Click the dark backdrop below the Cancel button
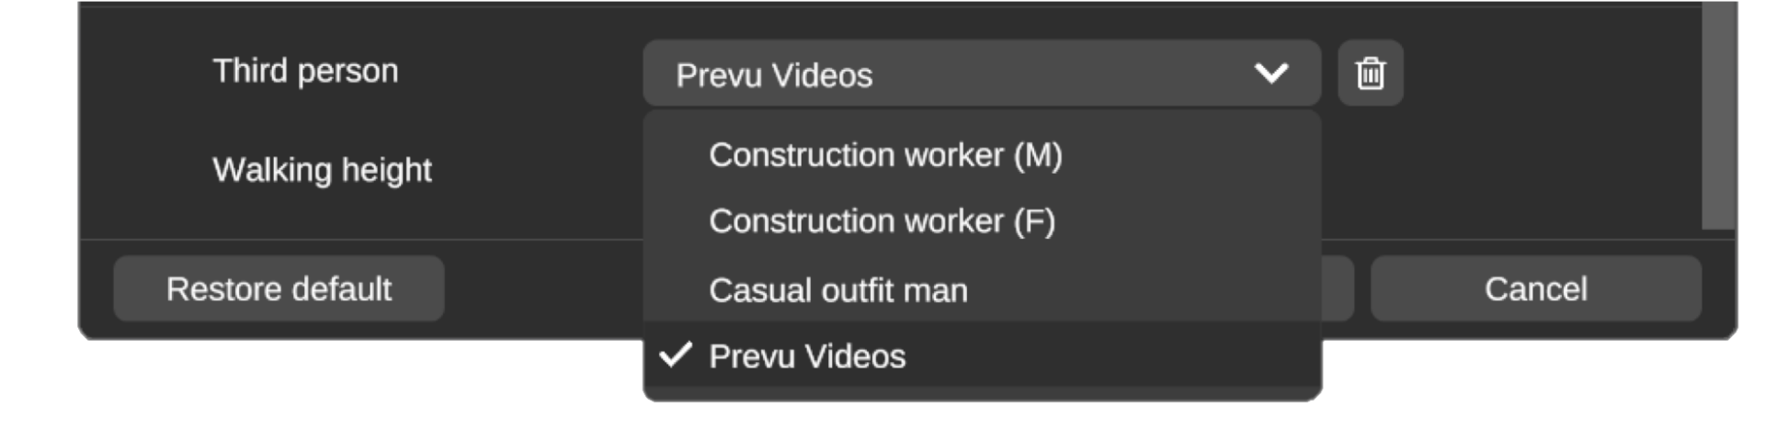The image size is (1765, 429). point(1535,386)
